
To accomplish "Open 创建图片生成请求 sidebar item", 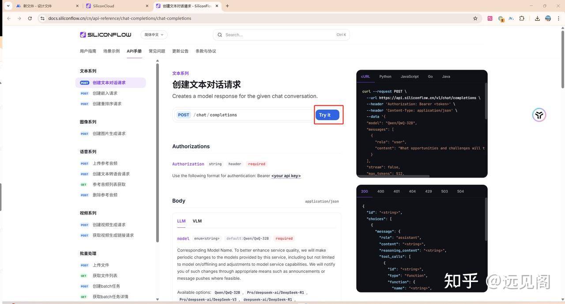I will pyautogui.click(x=110, y=133).
